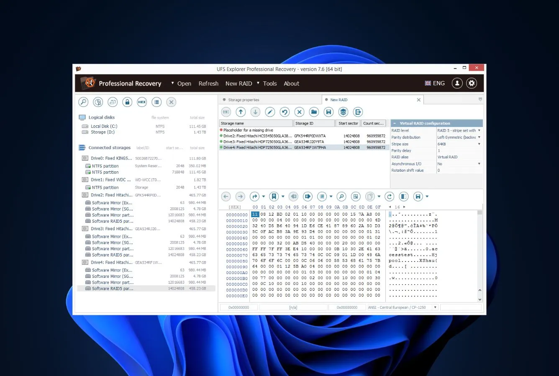The image size is (559, 376).
Task: Click the back arrow in hex viewer toolbar
Action: [226, 196]
